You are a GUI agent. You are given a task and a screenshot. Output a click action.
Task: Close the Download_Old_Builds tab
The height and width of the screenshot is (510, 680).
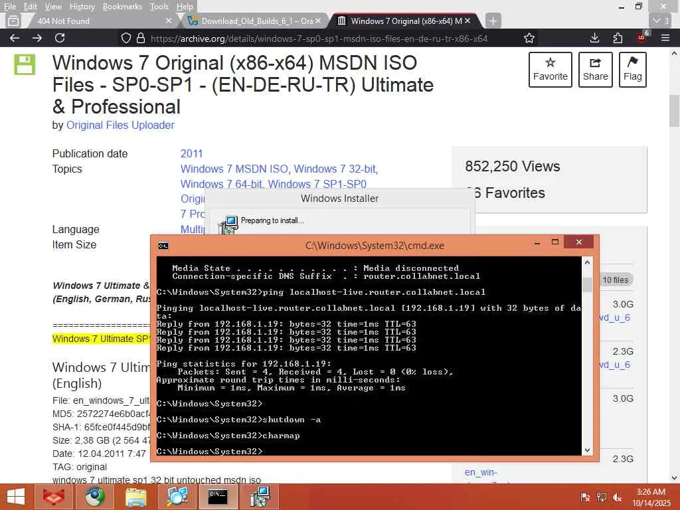(318, 21)
